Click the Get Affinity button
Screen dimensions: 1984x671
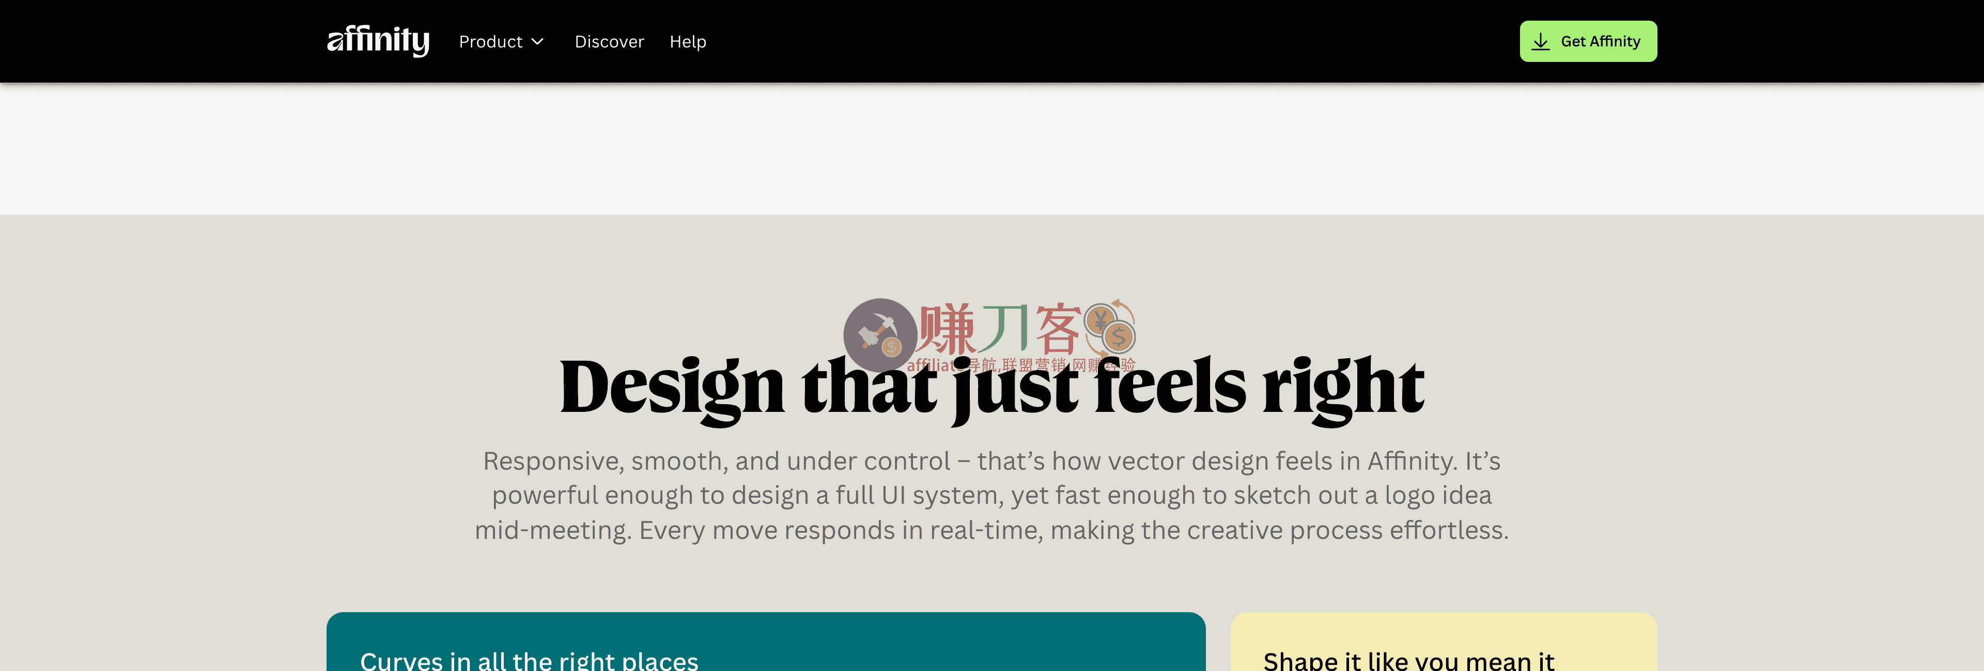[x=1588, y=41]
